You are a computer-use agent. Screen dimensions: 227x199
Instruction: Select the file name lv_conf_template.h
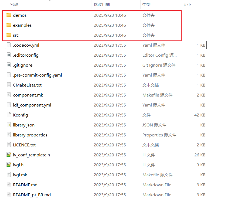tap(31, 155)
